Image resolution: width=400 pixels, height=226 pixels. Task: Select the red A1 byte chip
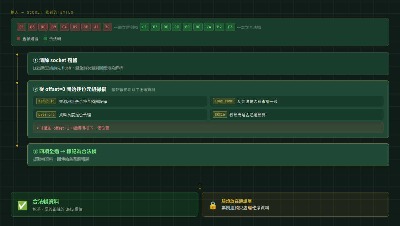[x=97, y=27]
